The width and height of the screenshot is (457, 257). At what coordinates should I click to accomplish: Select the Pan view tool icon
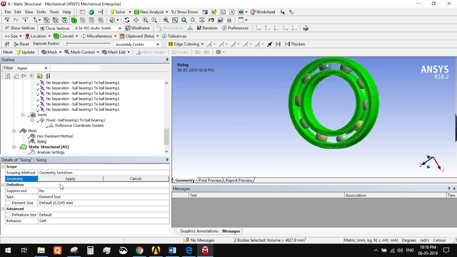[136, 20]
